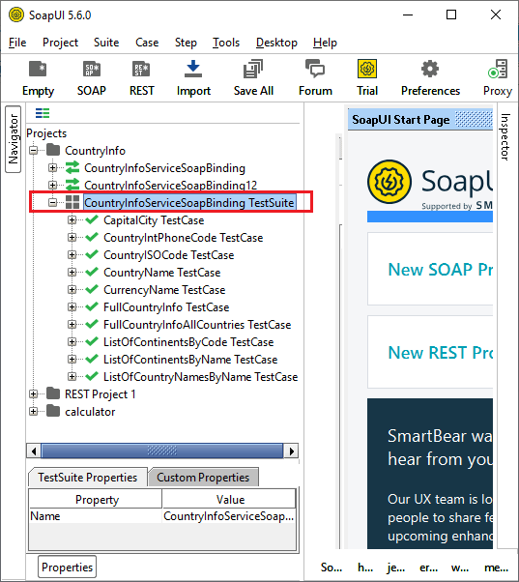Click the Property column header

96,499
